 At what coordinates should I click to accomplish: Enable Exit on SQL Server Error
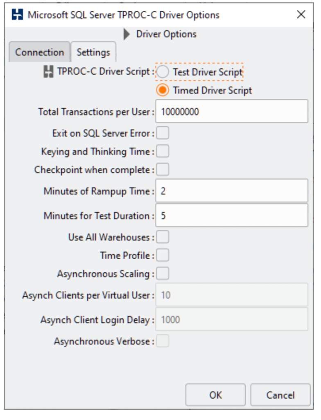pyautogui.click(x=163, y=133)
